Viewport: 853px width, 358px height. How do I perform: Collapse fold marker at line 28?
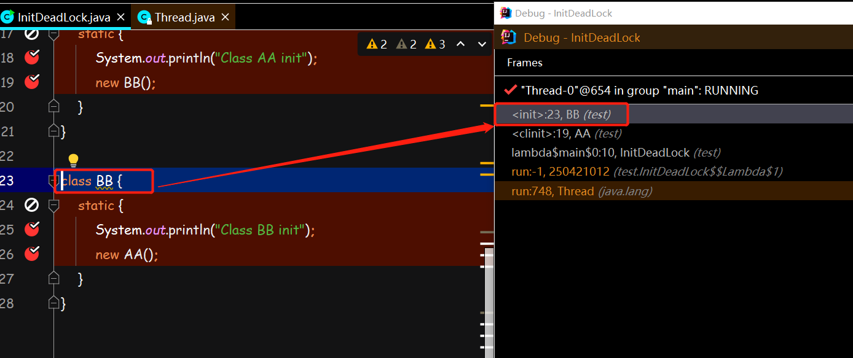click(x=53, y=303)
